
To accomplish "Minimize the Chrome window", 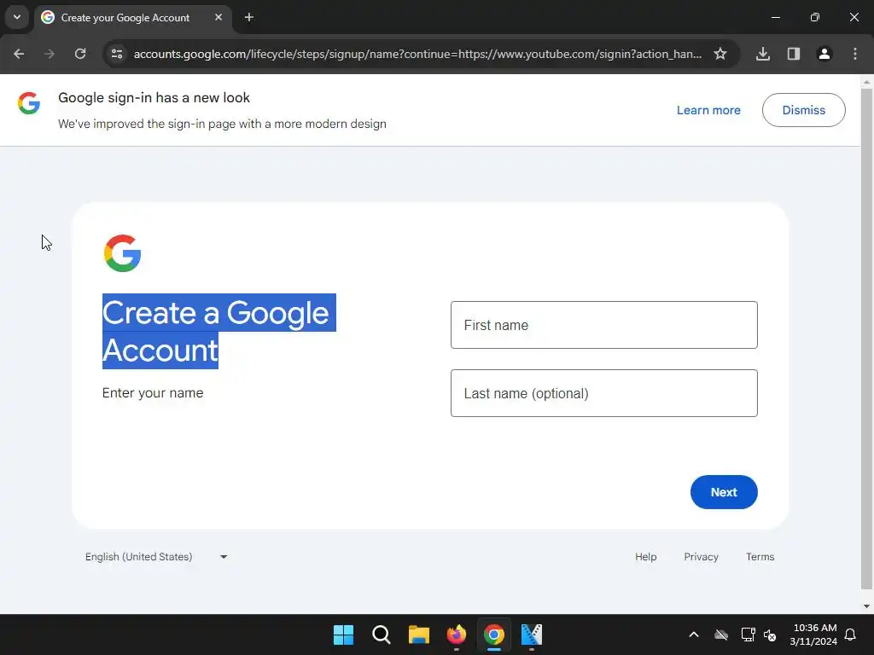I will (x=775, y=17).
